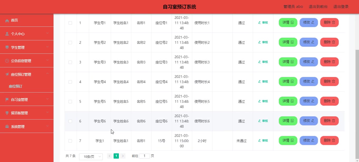Collapse the 座位预订管理 menu chevron
Screen dimensions: 359x162
click(x=47, y=74)
